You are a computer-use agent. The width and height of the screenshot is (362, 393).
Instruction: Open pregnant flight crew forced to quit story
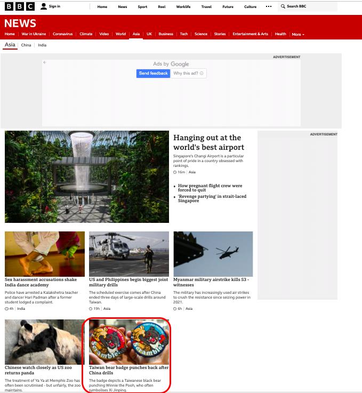coord(210,188)
